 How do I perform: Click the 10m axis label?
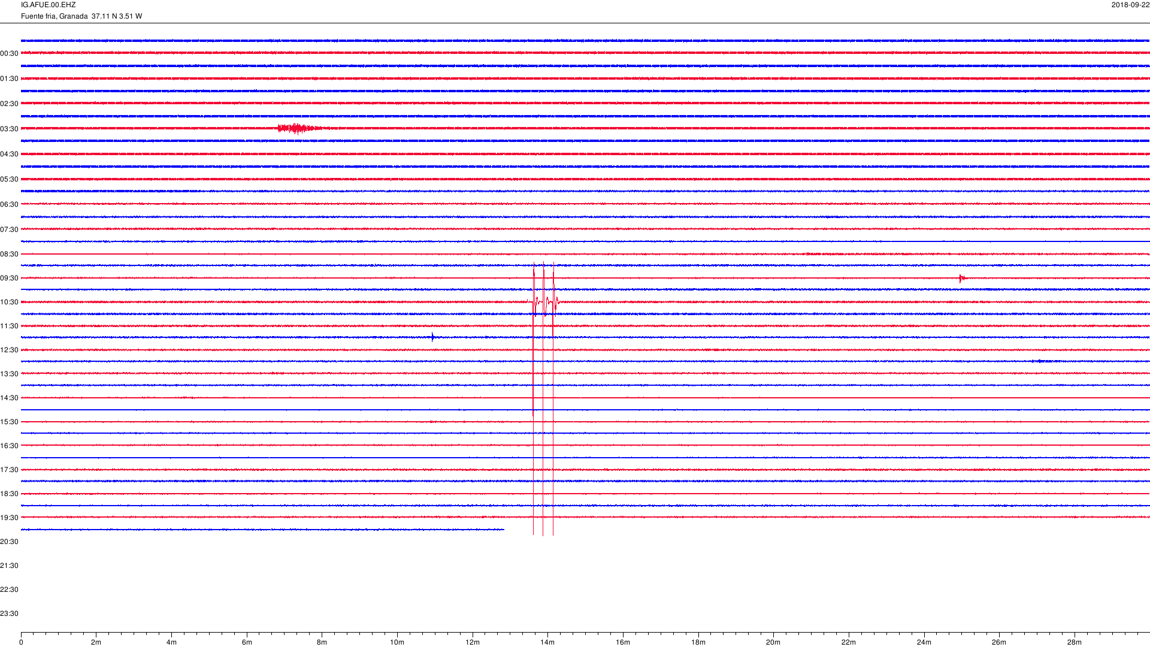coord(397,642)
